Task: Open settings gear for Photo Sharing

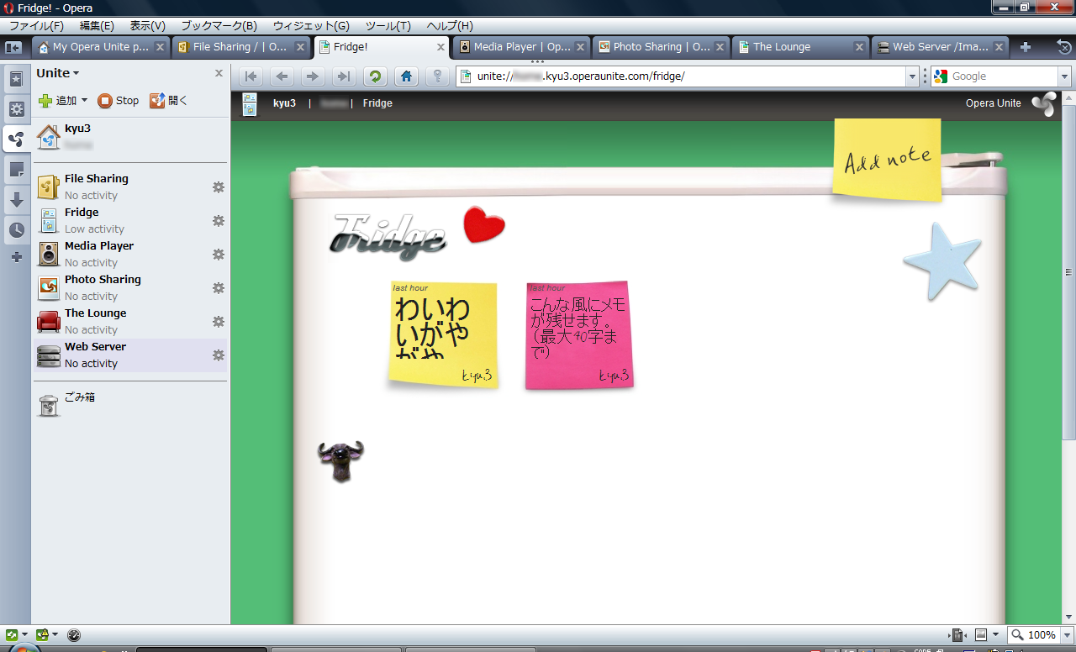Action: pyautogui.click(x=219, y=287)
